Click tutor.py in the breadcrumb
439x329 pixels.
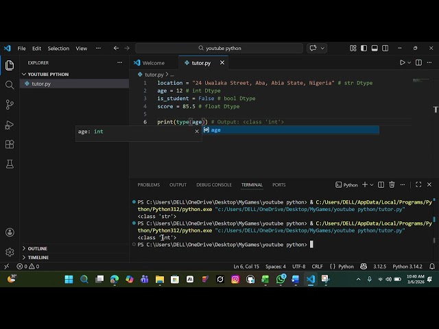[x=154, y=75]
